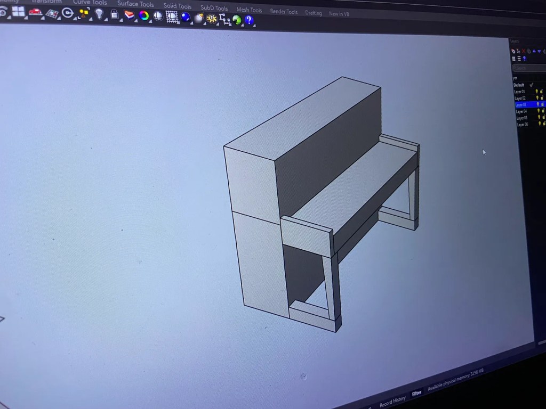Move layer up with blue up triangle

click(534, 51)
